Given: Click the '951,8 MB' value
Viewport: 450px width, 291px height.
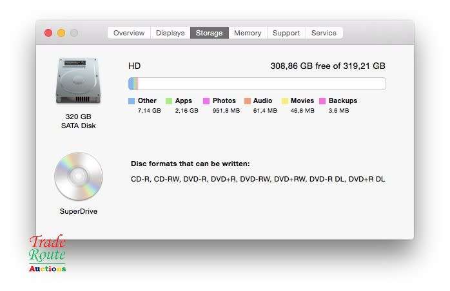Looking at the screenshot, I should click(226, 111).
